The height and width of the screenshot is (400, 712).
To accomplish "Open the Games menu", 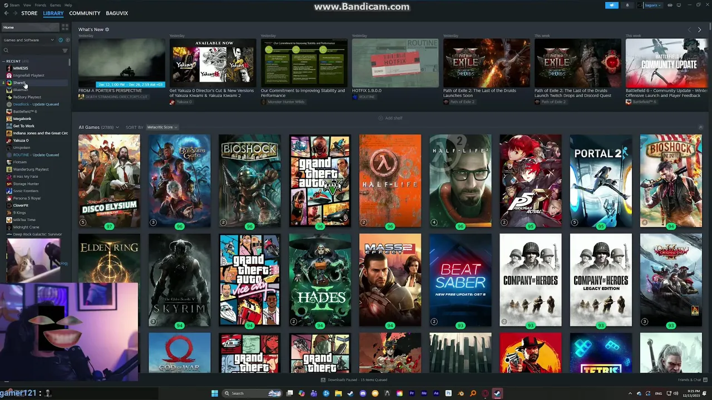I will (x=56, y=5).
